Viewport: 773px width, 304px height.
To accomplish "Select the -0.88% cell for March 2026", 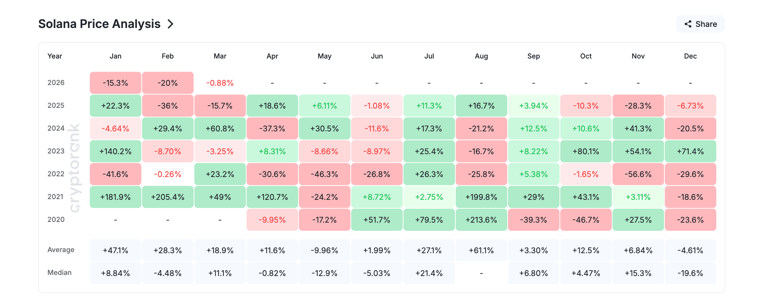I will tap(220, 82).
